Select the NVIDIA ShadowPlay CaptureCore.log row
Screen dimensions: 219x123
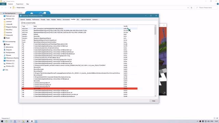79,77
